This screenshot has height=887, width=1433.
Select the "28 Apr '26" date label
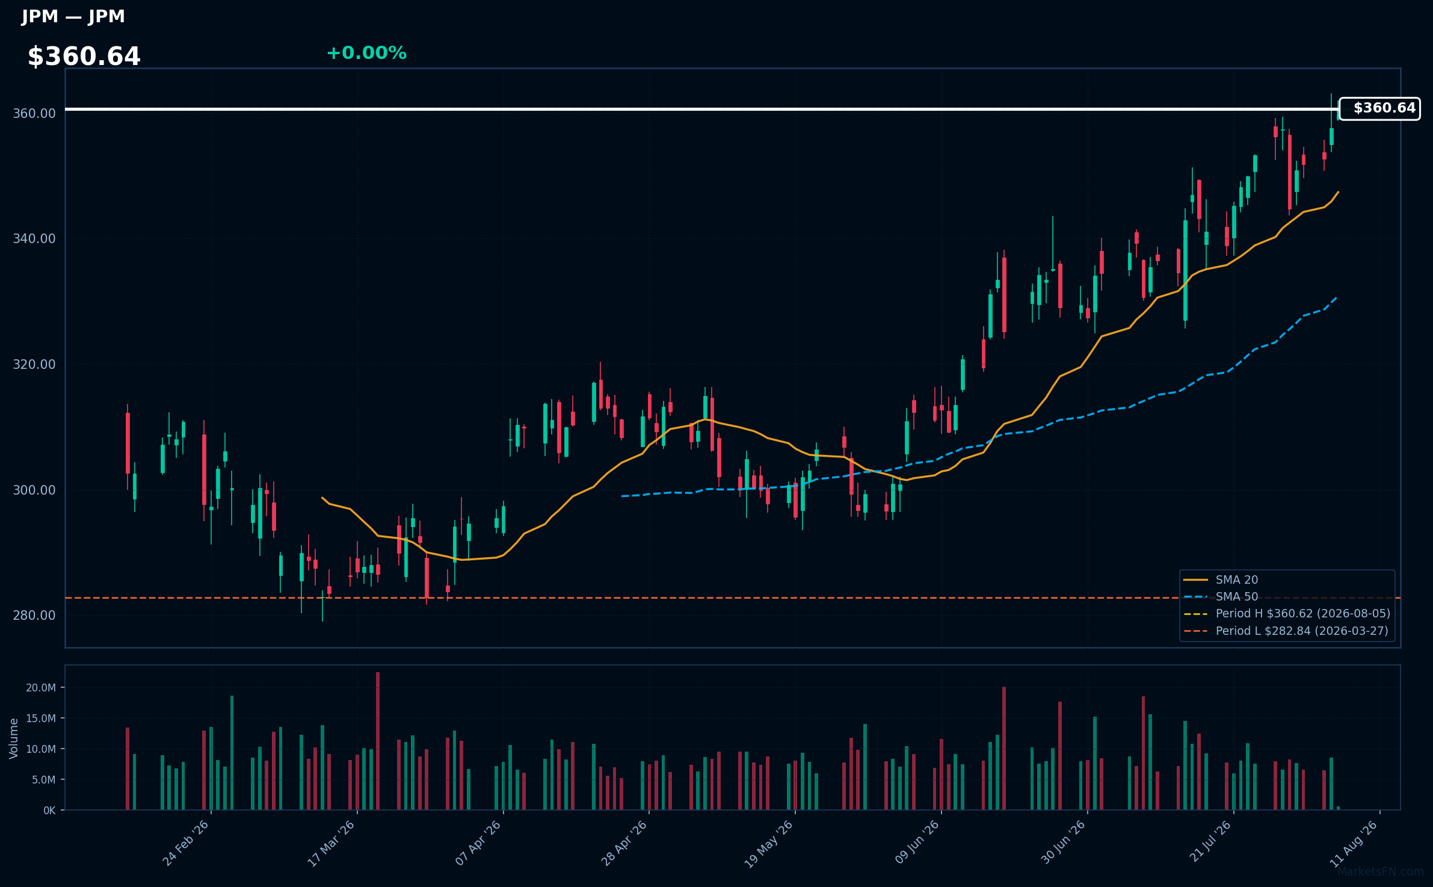[x=624, y=843]
